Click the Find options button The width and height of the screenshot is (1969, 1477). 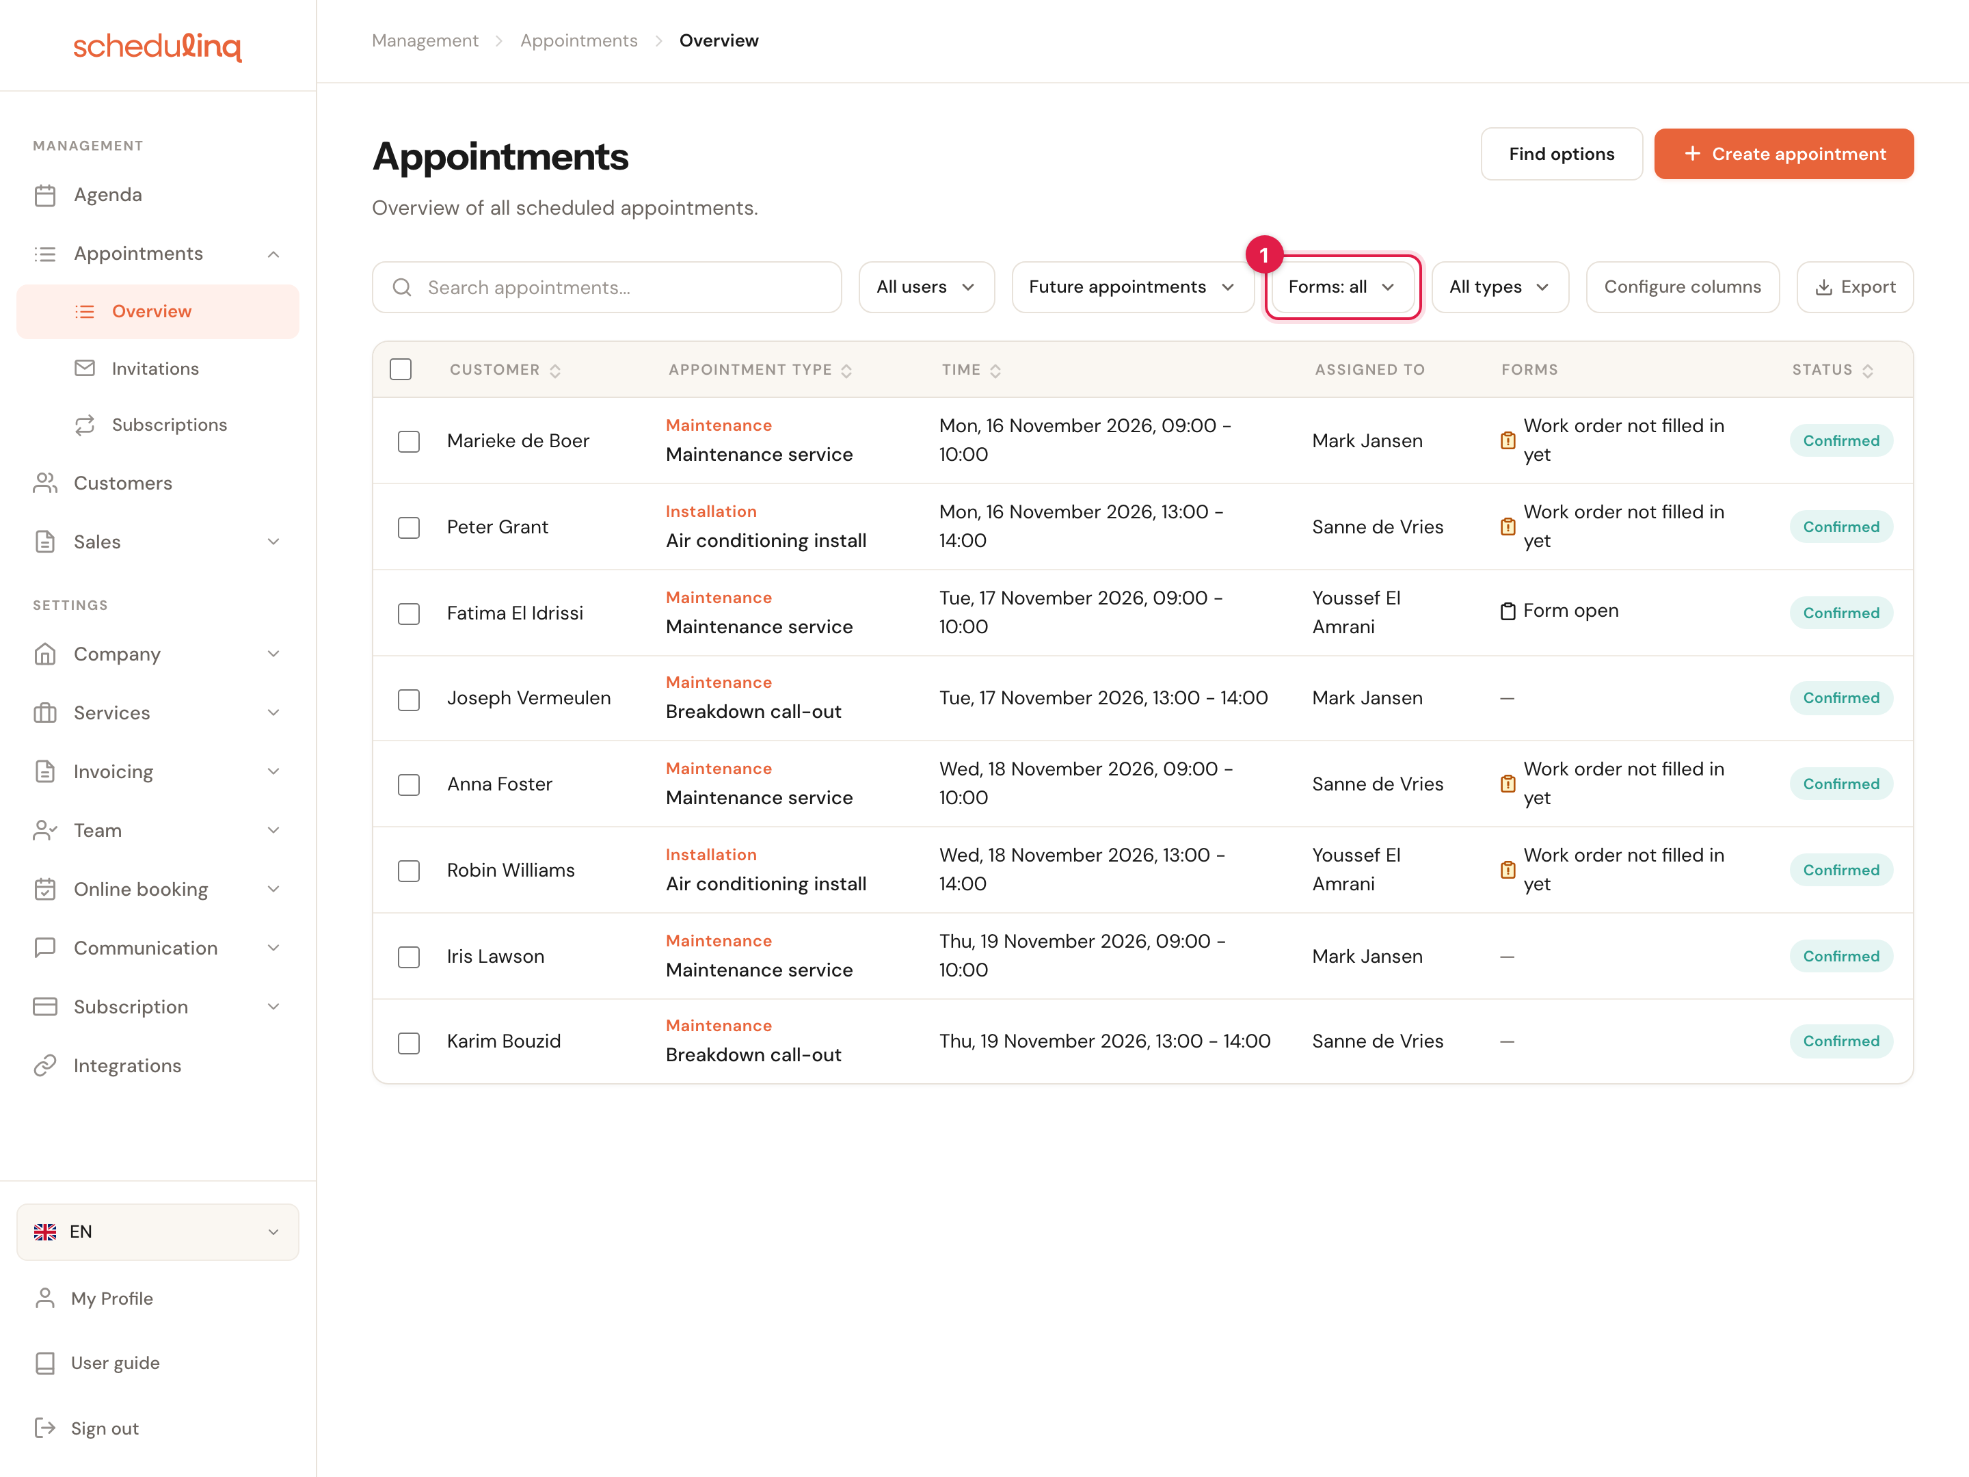tap(1562, 154)
